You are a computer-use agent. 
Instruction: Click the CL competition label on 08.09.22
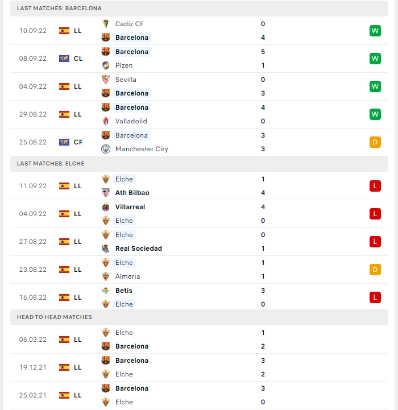pyautogui.click(x=78, y=59)
